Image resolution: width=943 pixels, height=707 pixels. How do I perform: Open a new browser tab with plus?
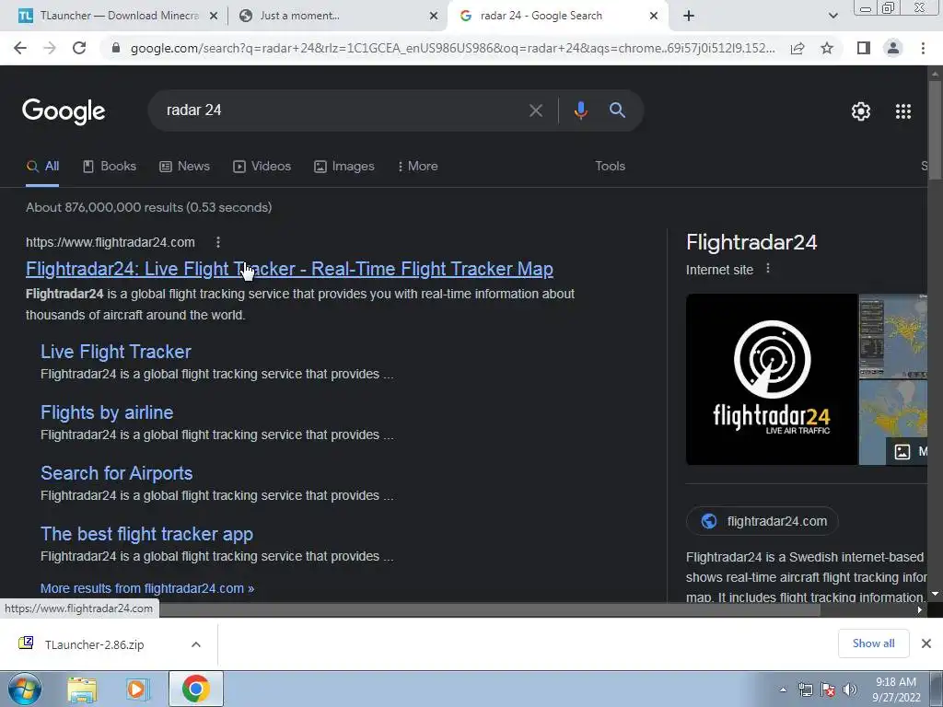(x=689, y=17)
